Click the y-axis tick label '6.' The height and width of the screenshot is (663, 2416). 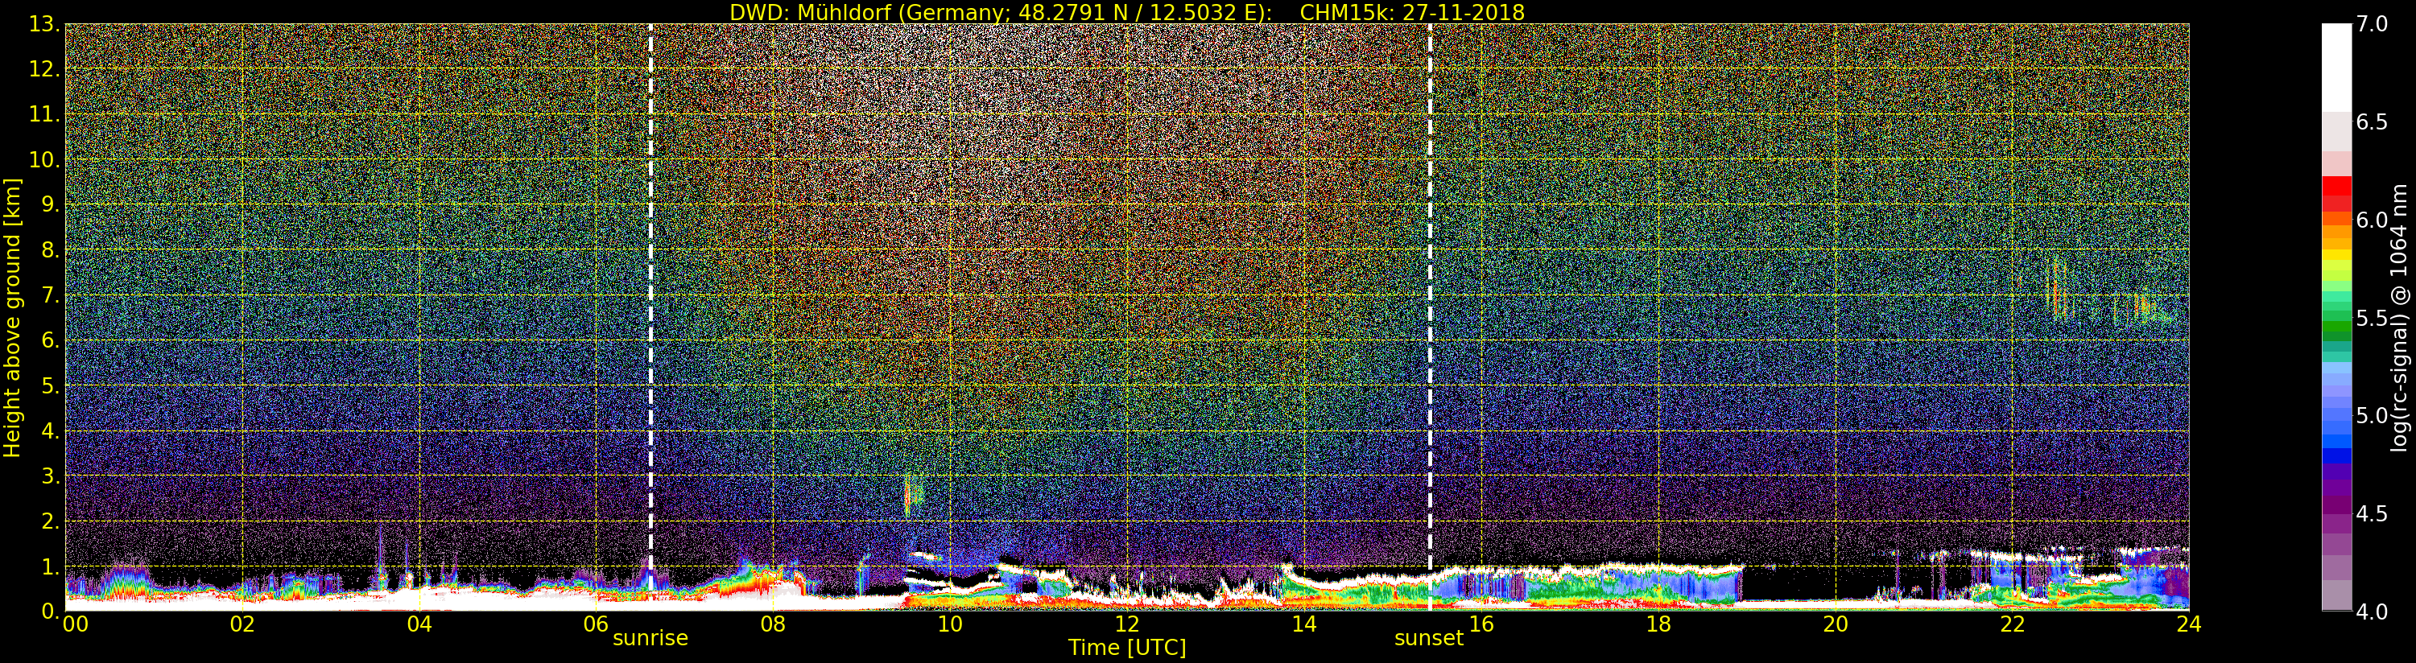pos(51,340)
